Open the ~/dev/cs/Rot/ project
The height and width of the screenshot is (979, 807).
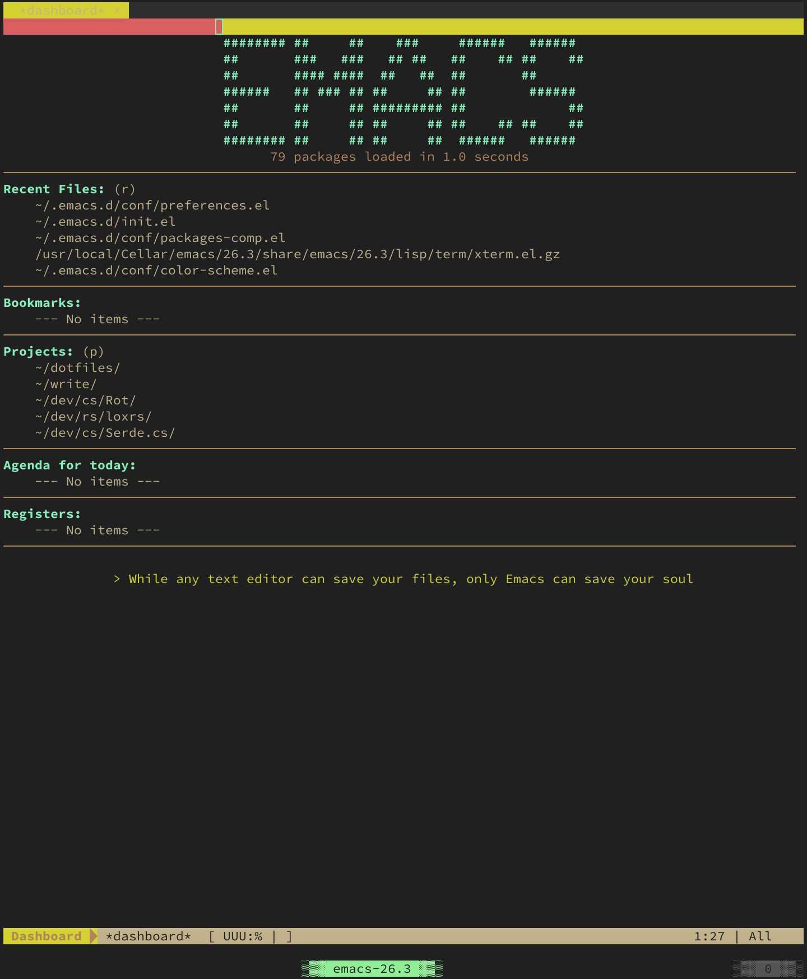pyautogui.click(x=86, y=400)
